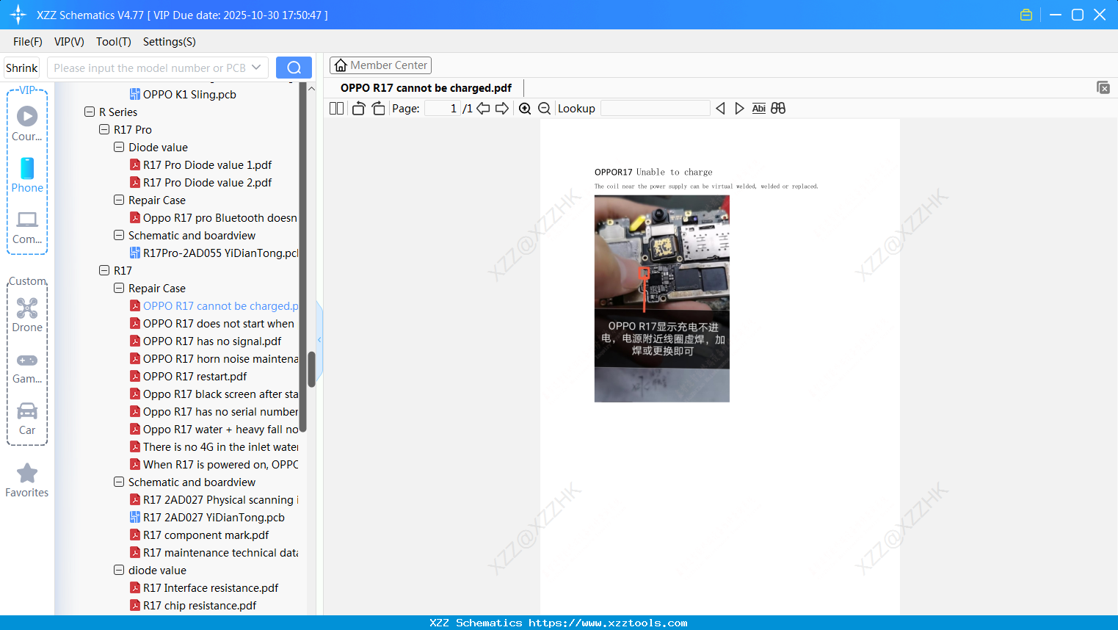Zoom in on the PDF
Image resolution: width=1118 pixels, height=630 pixels.
point(525,109)
